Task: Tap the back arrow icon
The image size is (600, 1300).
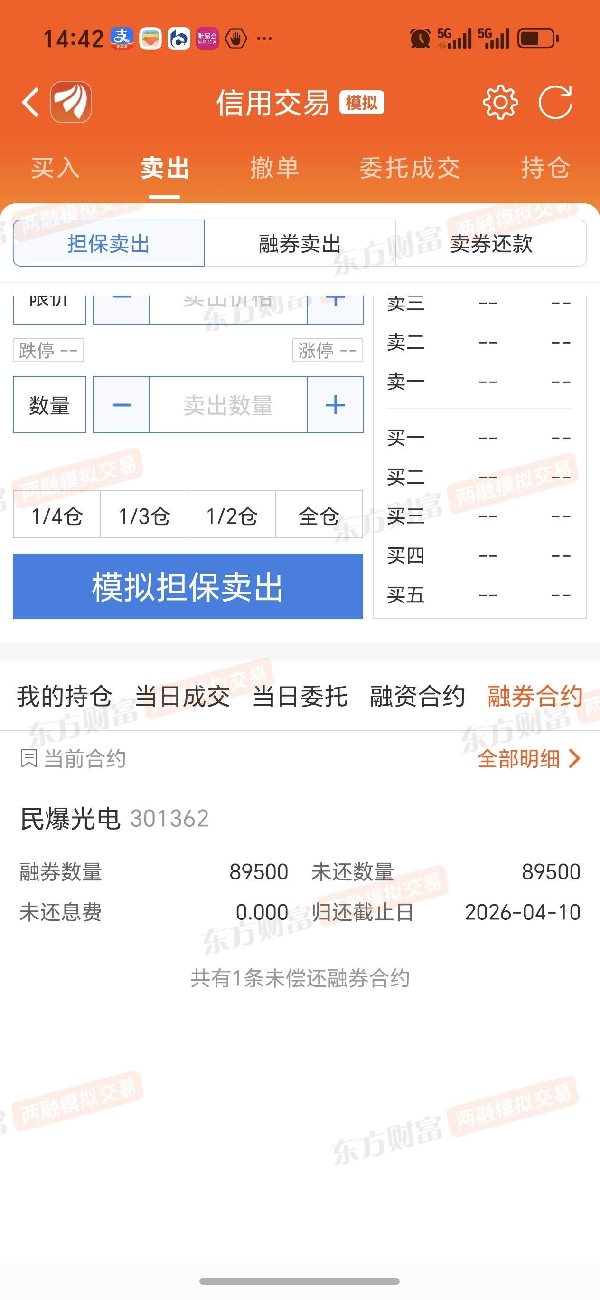Action: (x=30, y=103)
